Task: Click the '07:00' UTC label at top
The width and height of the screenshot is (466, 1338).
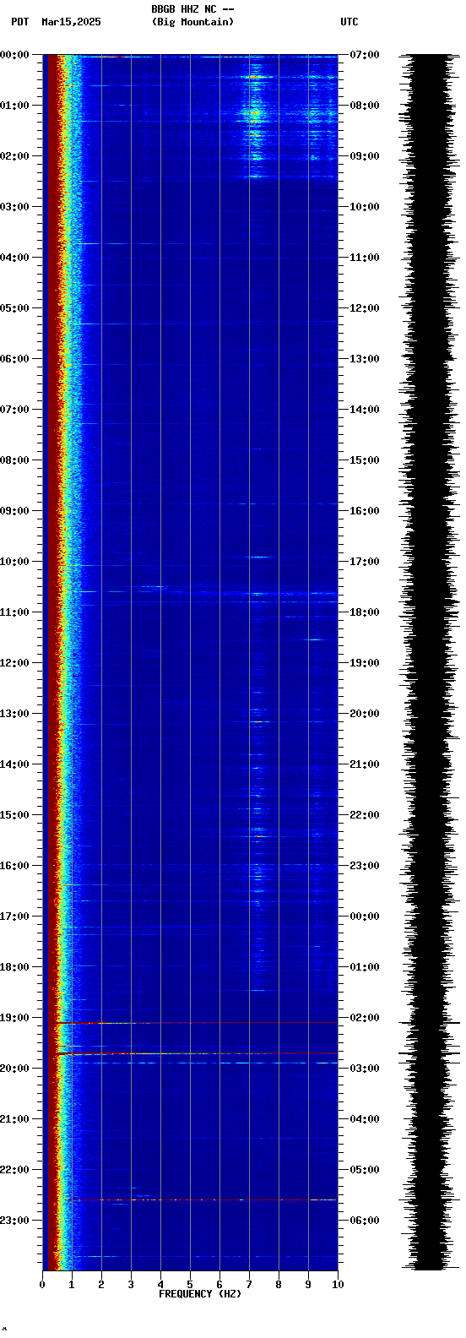Action: tap(365, 55)
